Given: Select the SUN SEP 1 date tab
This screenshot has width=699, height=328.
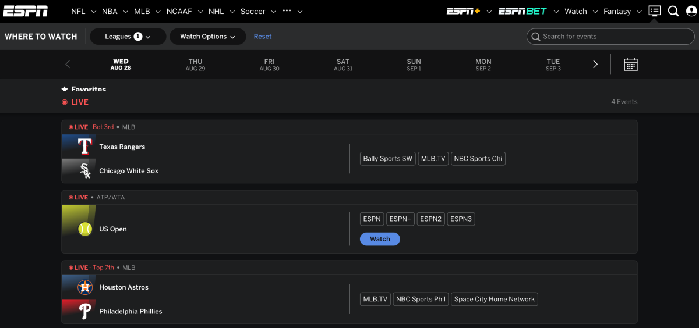Looking at the screenshot, I should [x=414, y=65].
